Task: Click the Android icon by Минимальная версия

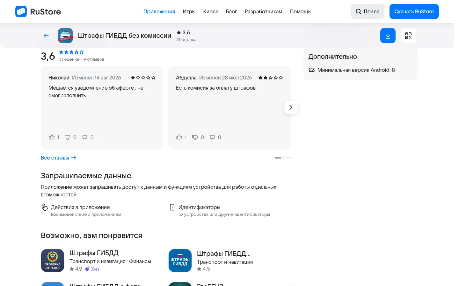Action: pos(312,70)
